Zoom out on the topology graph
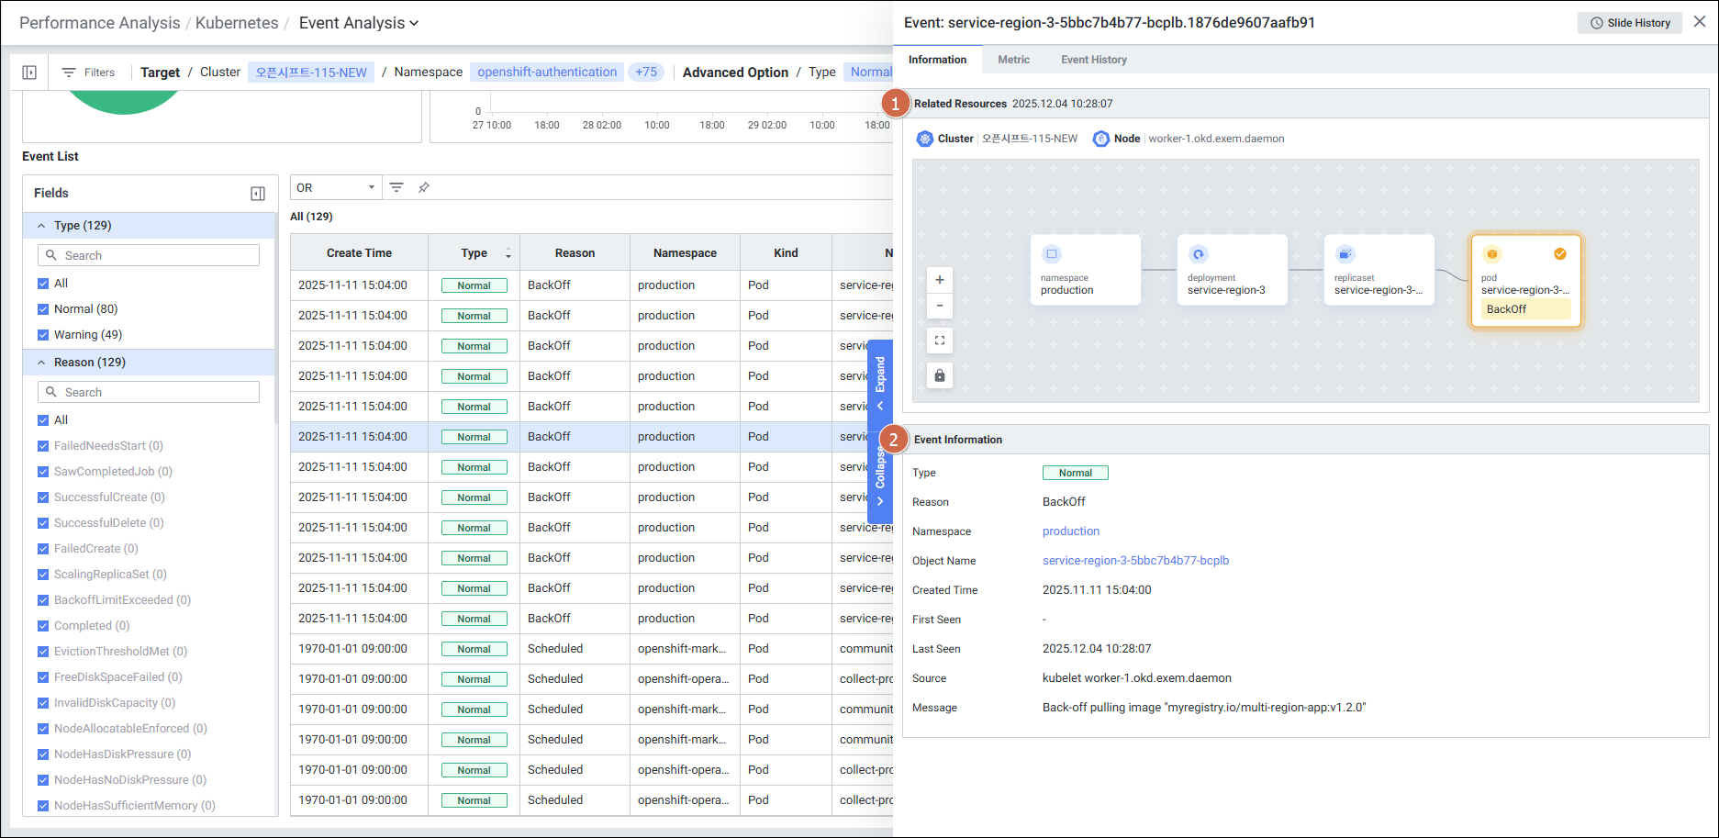Viewport: 1719px width, 838px height. 939,306
